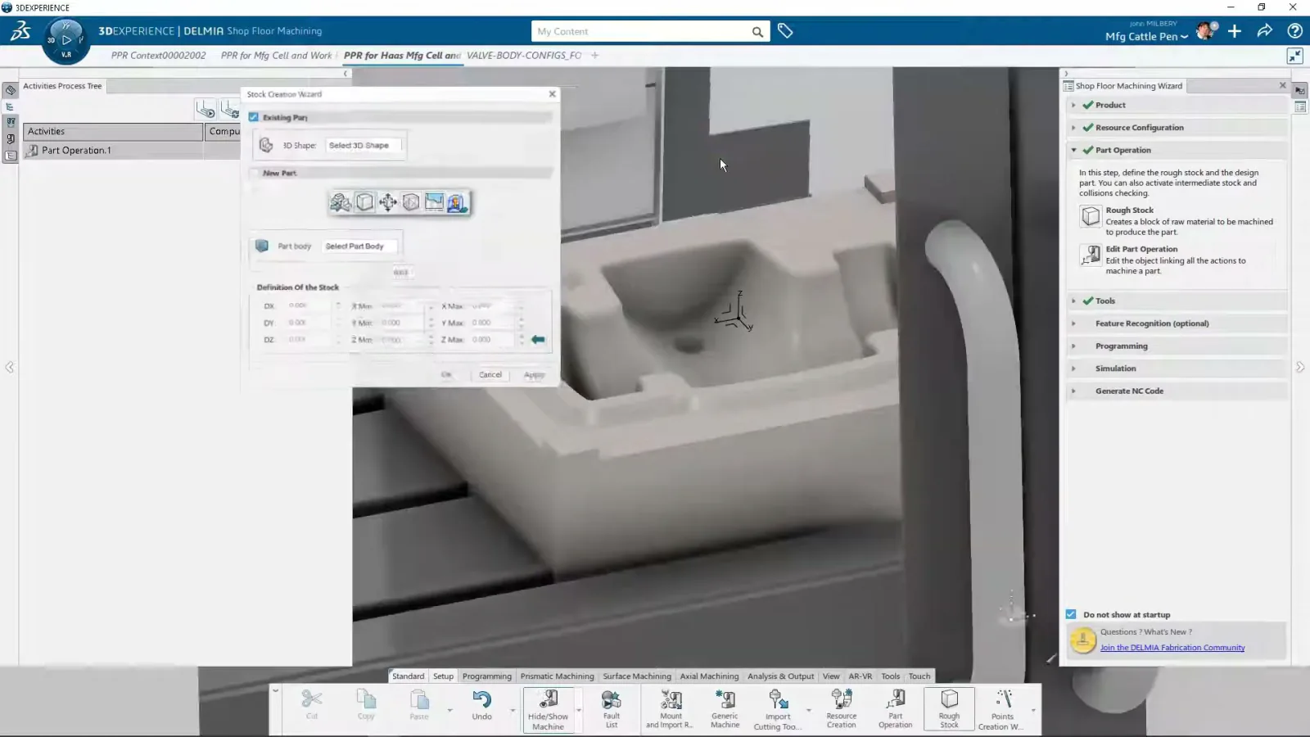Uncheck the Existing Part checkbox

(x=254, y=117)
